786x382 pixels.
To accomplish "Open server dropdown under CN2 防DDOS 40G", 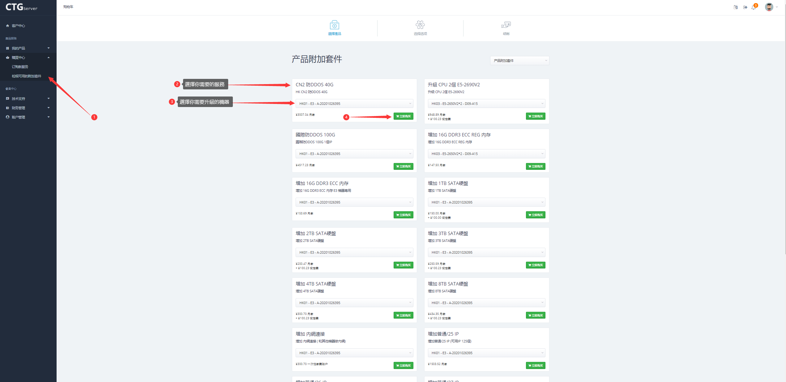I will click(x=354, y=104).
